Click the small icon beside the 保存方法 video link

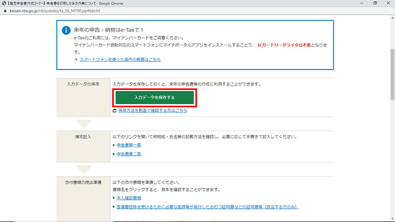click(114, 110)
